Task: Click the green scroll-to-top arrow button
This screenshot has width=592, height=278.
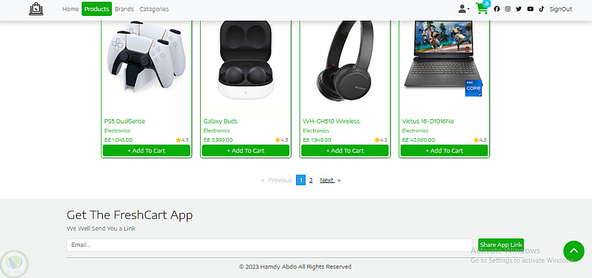Action: pyautogui.click(x=574, y=251)
